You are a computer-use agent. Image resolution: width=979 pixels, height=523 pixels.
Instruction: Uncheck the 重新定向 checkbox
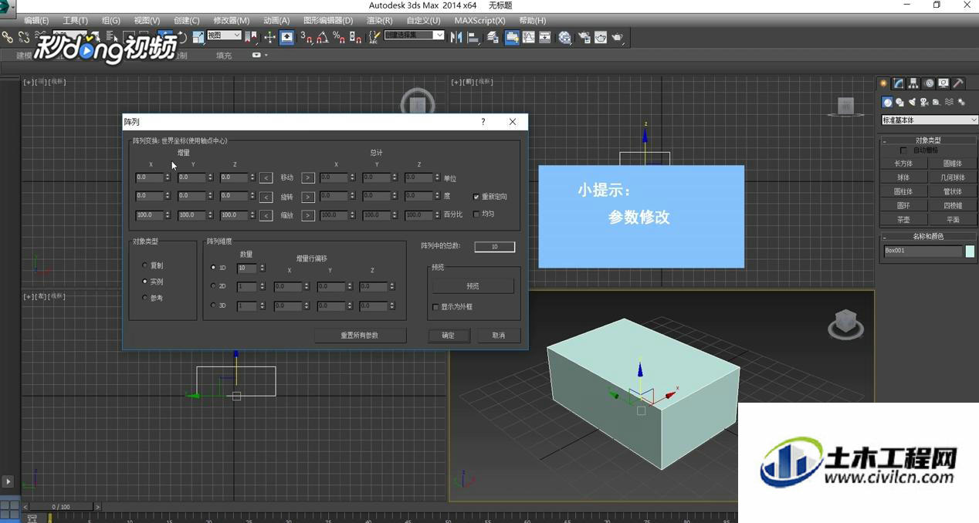(x=476, y=197)
